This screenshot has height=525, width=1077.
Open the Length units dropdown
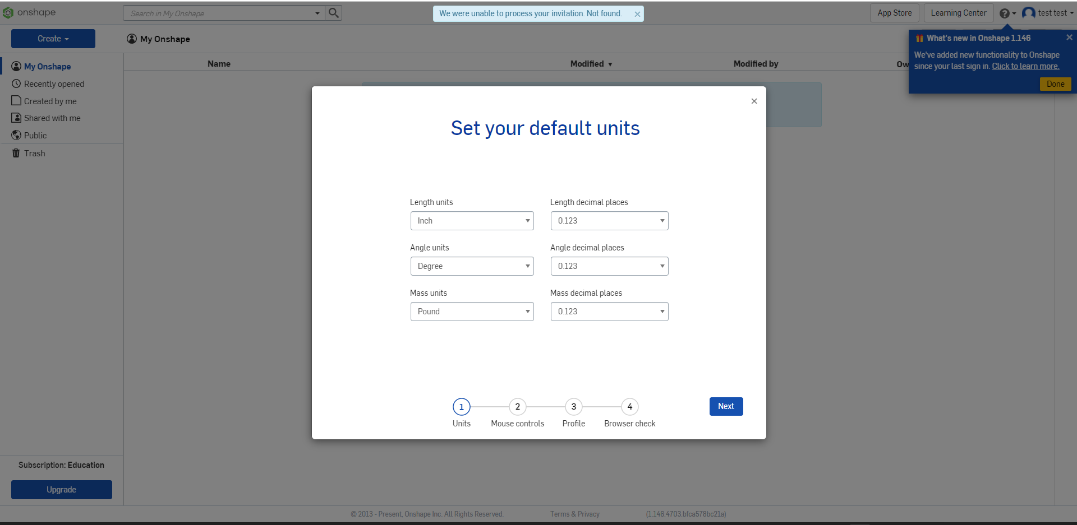pyautogui.click(x=472, y=221)
